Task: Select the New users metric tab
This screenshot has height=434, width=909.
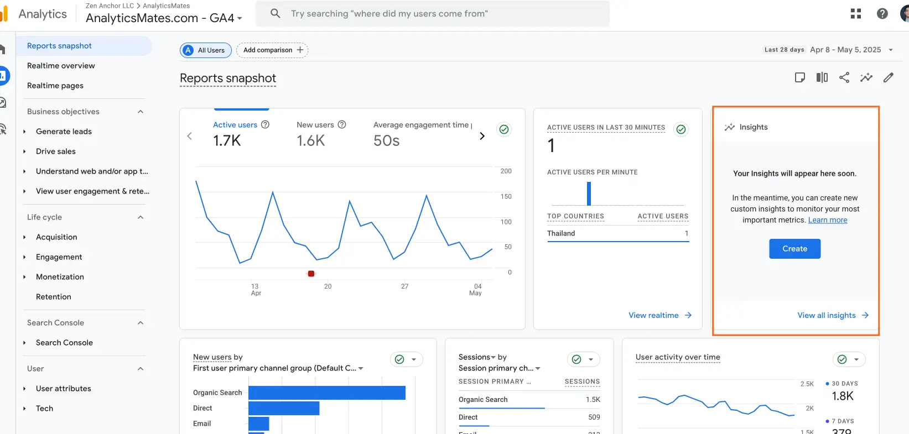Action: pos(321,133)
